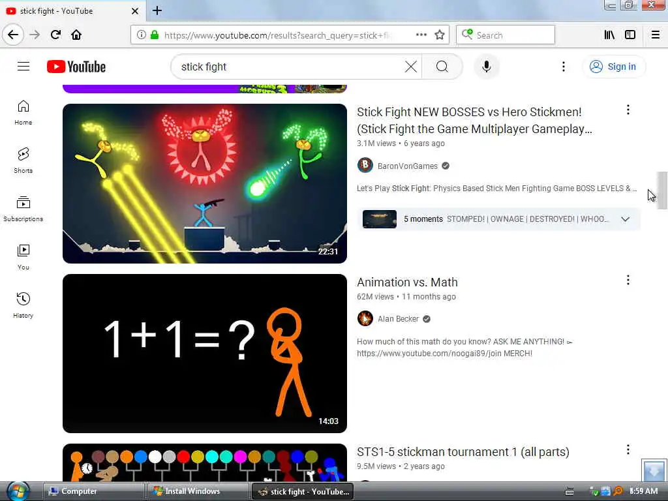Visit the BaronVonGames channel
The height and width of the screenshot is (501, 668).
(x=407, y=166)
